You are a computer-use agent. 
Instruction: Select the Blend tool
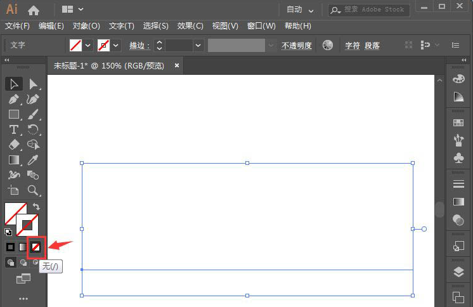point(33,175)
